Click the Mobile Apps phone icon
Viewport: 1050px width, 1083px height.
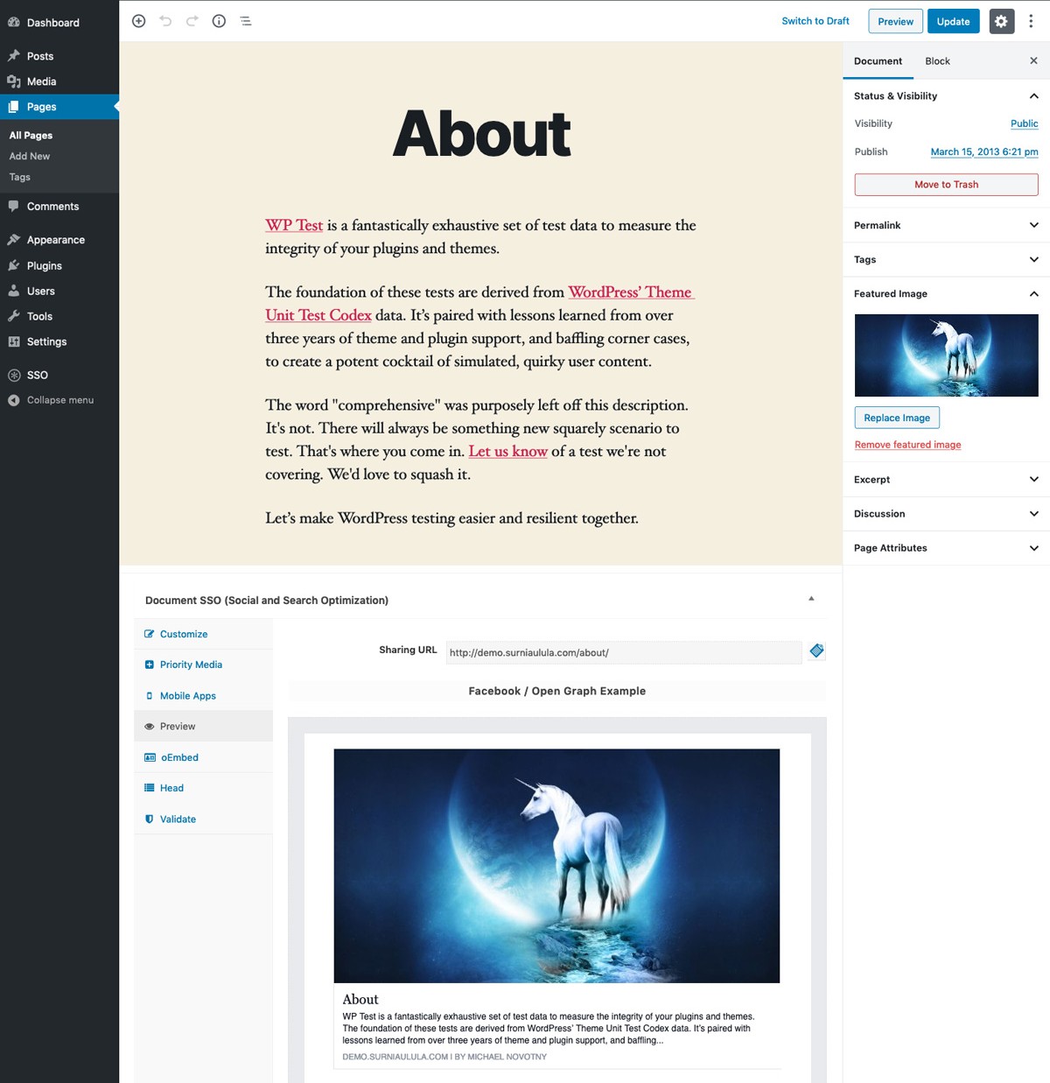point(150,696)
